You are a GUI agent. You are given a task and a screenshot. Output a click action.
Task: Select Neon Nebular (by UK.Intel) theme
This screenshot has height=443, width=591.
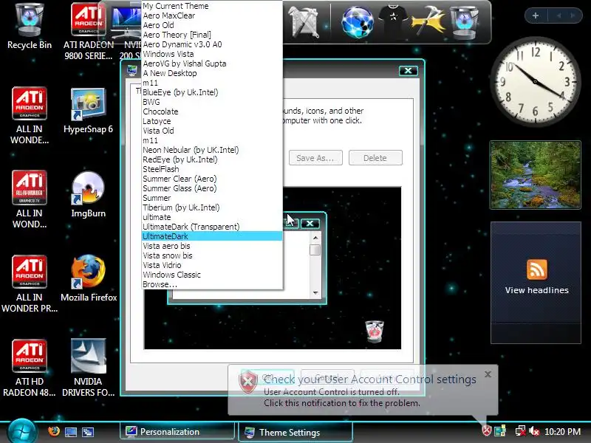(212, 150)
